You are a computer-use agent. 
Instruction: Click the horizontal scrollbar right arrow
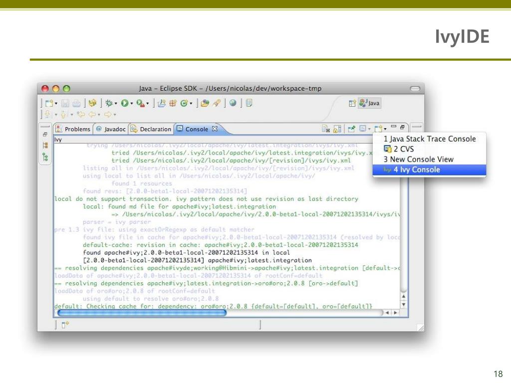[395, 313]
